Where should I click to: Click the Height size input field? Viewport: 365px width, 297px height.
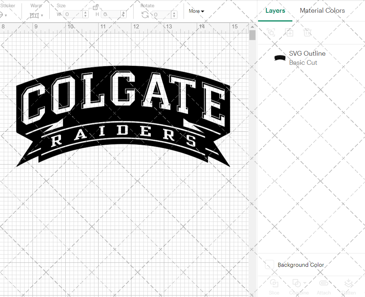coord(111,15)
